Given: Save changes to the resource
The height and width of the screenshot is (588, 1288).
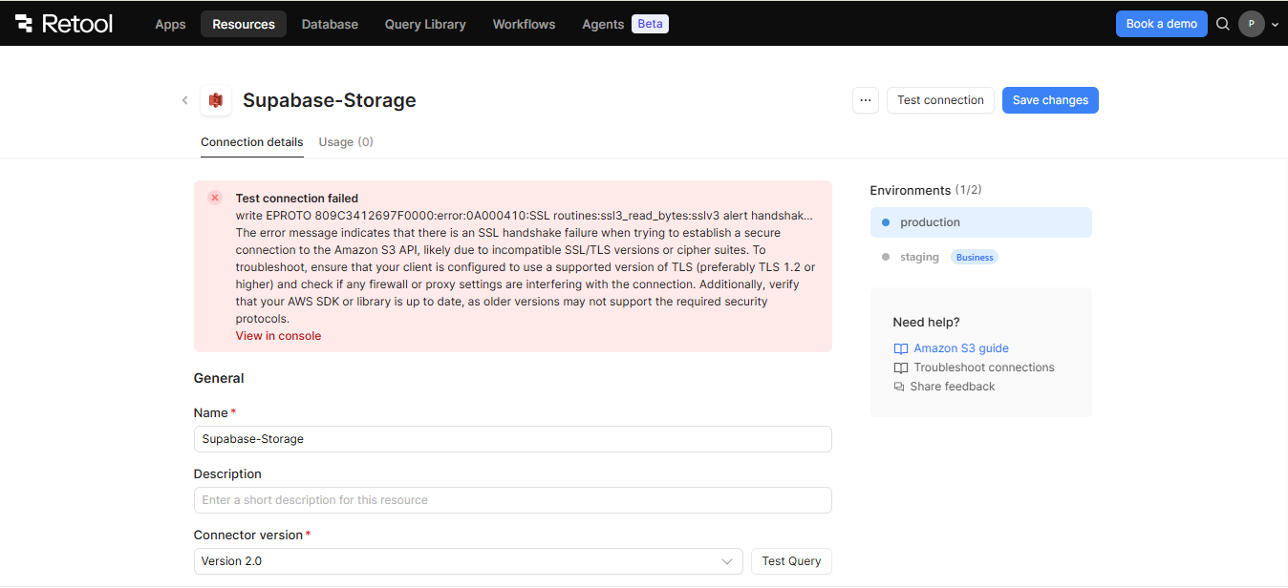Looking at the screenshot, I should click(x=1050, y=100).
